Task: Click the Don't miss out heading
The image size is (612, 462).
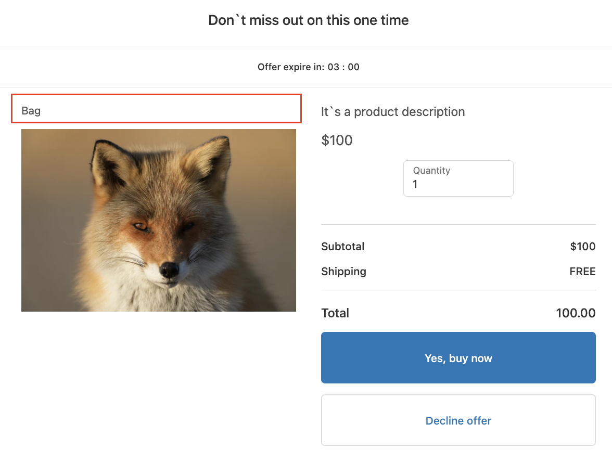Action: (x=309, y=20)
